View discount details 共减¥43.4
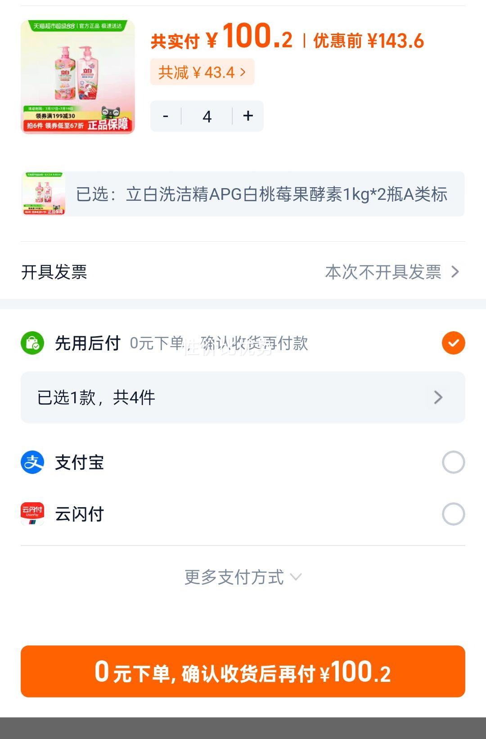The width and height of the screenshot is (486, 739). click(x=202, y=72)
